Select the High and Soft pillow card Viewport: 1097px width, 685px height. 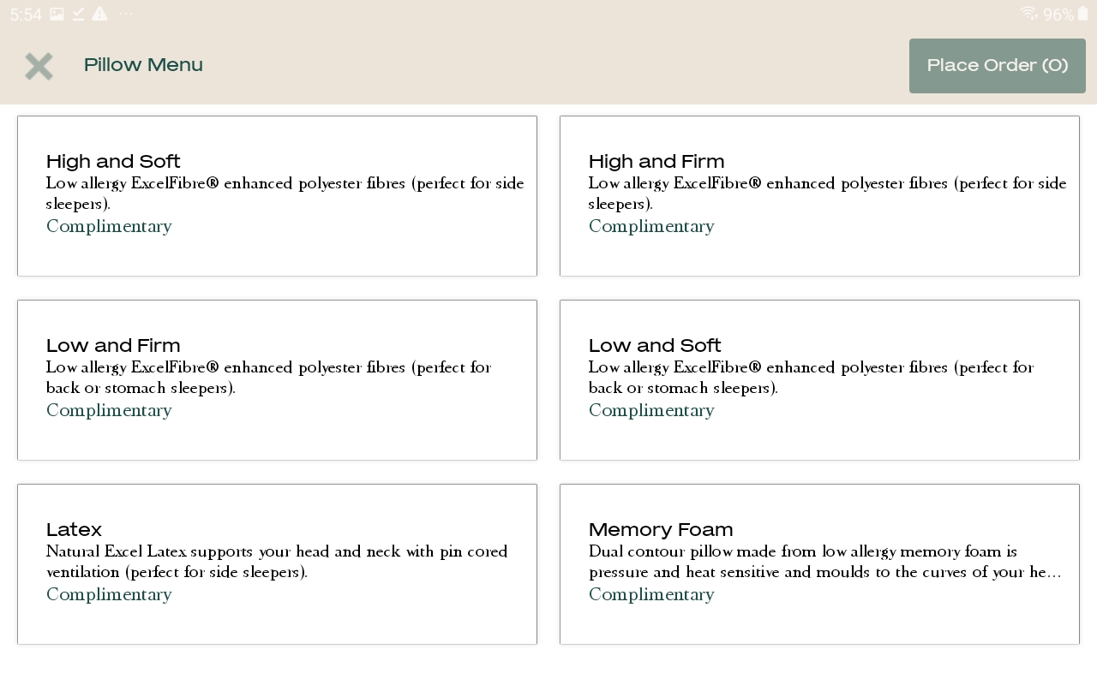point(277,196)
